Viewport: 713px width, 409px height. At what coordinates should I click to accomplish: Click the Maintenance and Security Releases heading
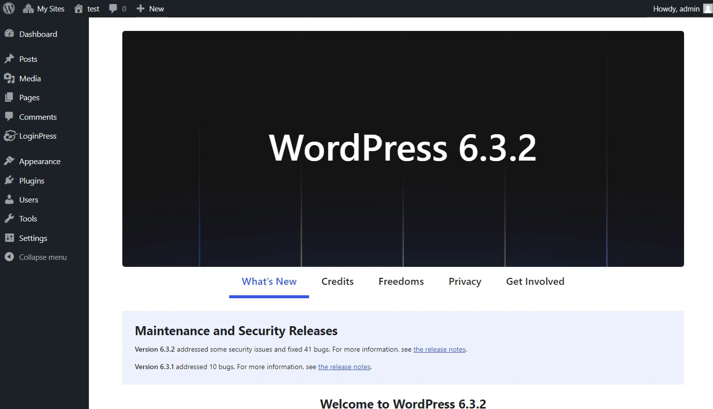tap(236, 331)
